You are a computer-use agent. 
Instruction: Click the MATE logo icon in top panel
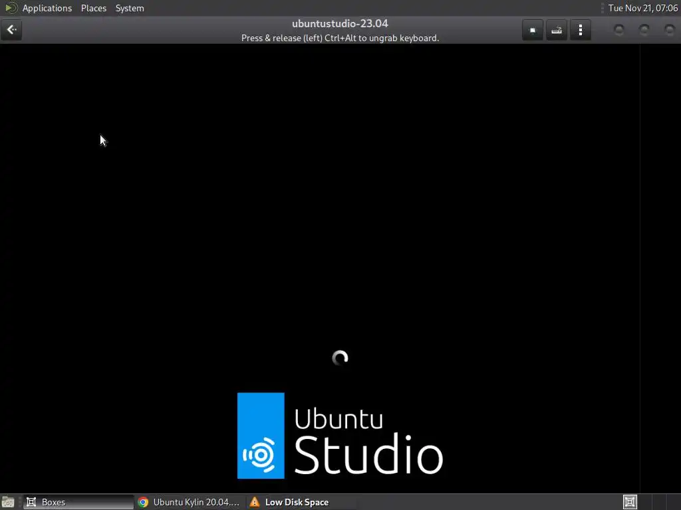[11, 8]
